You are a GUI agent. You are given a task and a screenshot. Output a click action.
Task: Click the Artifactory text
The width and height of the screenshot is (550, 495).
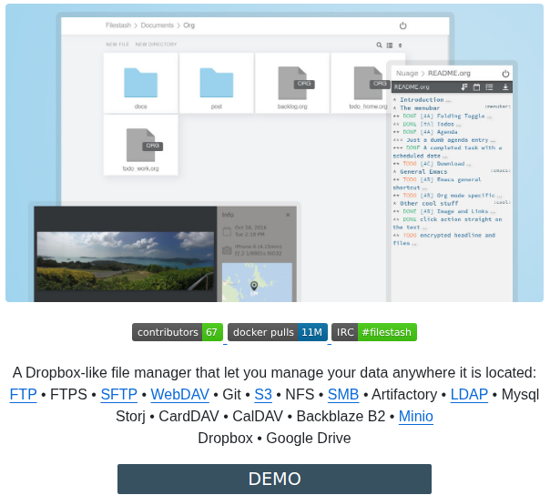click(404, 395)
